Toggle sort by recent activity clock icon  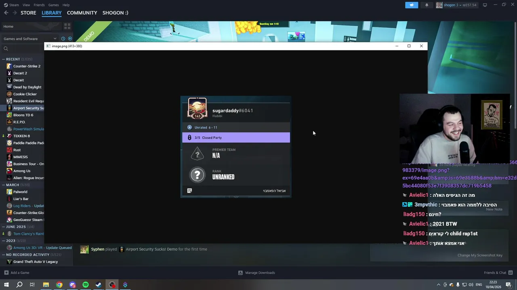point(63,39)
